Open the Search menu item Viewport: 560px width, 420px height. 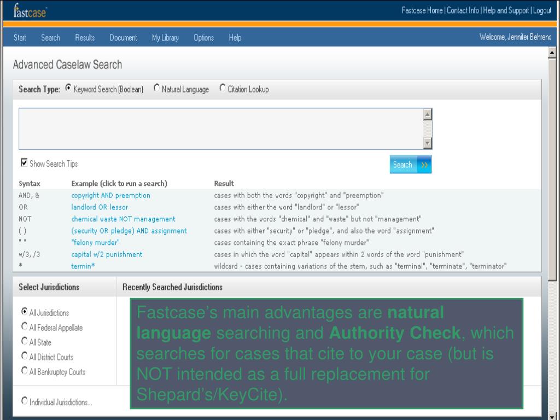point(50,38)
